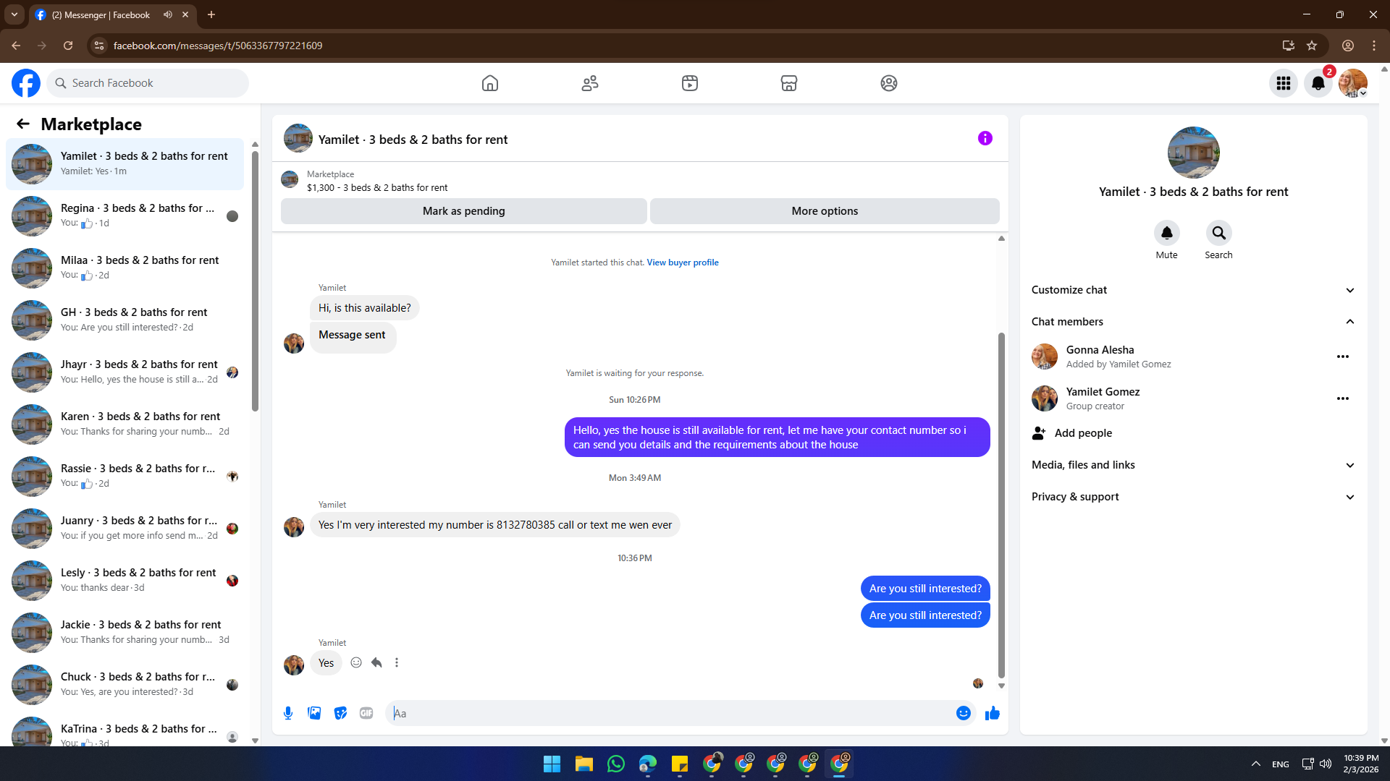This screenshot has width=1390, height=781.
Task: Open conversation information purple icon
Action: tap(985, 138)
